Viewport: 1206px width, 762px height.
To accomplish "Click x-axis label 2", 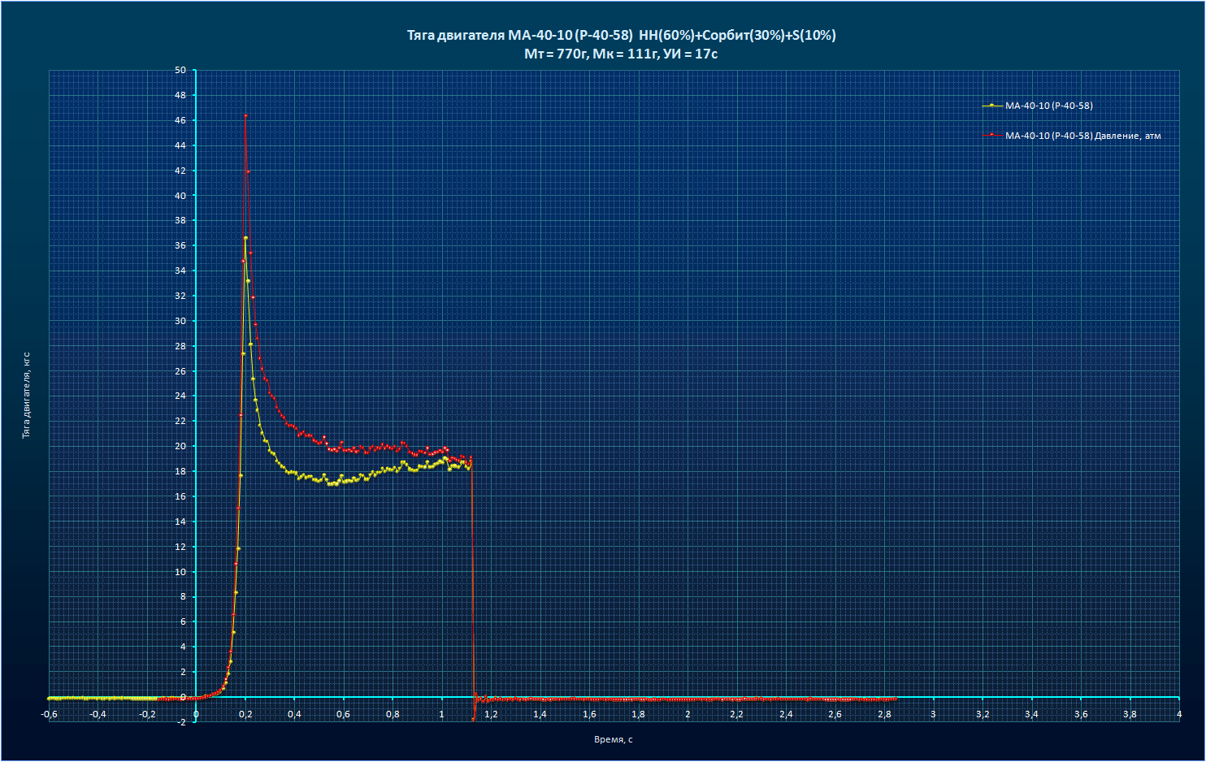I will [x=688, y=714].
